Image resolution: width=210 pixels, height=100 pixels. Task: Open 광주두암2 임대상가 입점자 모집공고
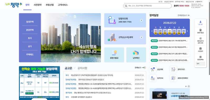pyautogui.click(x=91, y=80)
